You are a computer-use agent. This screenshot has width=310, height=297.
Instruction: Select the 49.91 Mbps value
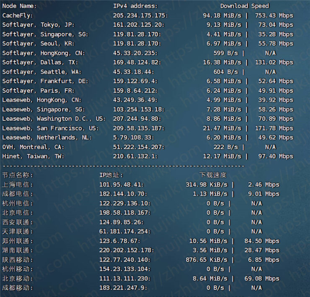276,91
